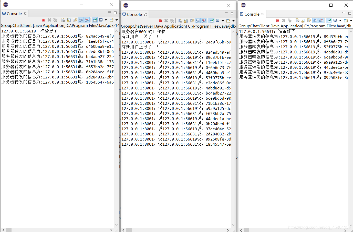Minimize the Console view in the server window
The height and width of the screenshot is (232, 353).
[226, 13]
